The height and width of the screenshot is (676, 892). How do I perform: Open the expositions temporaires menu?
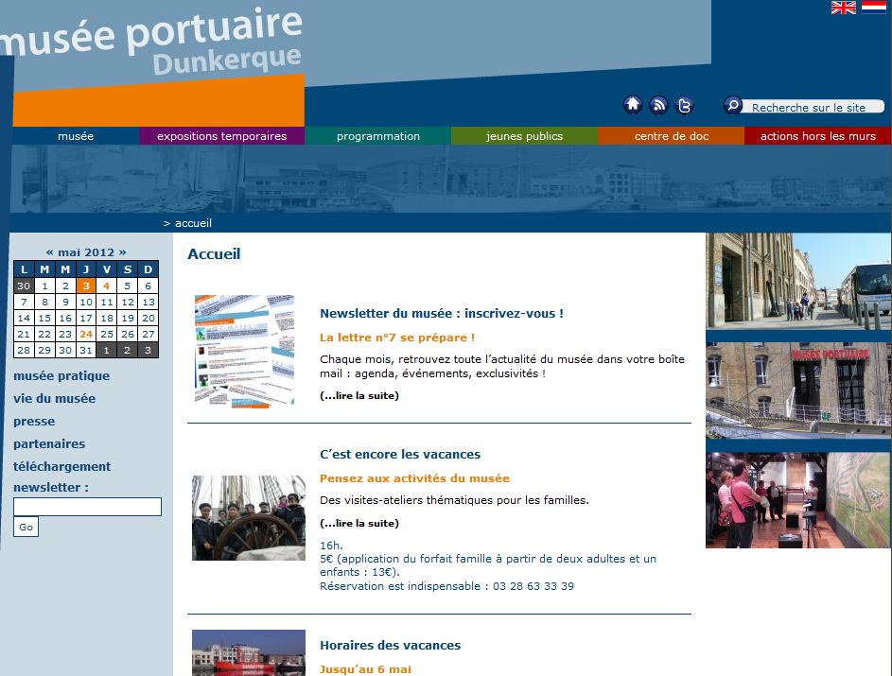[x=222, y=135]
